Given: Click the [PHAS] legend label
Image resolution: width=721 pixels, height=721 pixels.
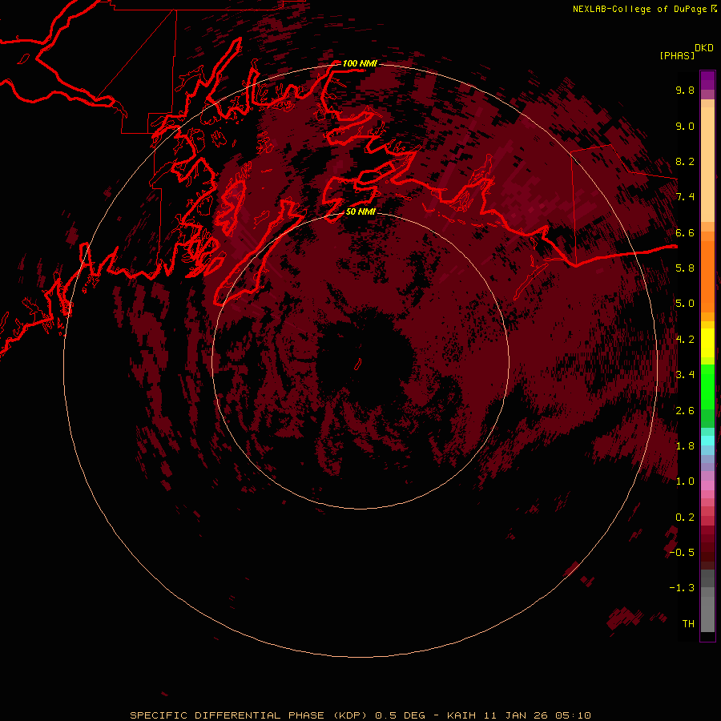Looking at the screenshot, I should (x=677, y=56).
